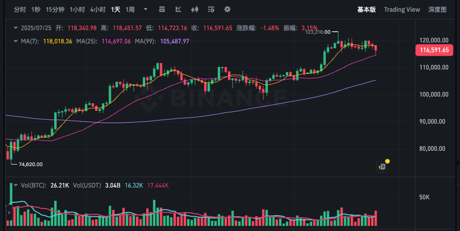This screenshot has width=460, height=231.
Task: Switch to Trading View tab
Action: click(402, 9)
